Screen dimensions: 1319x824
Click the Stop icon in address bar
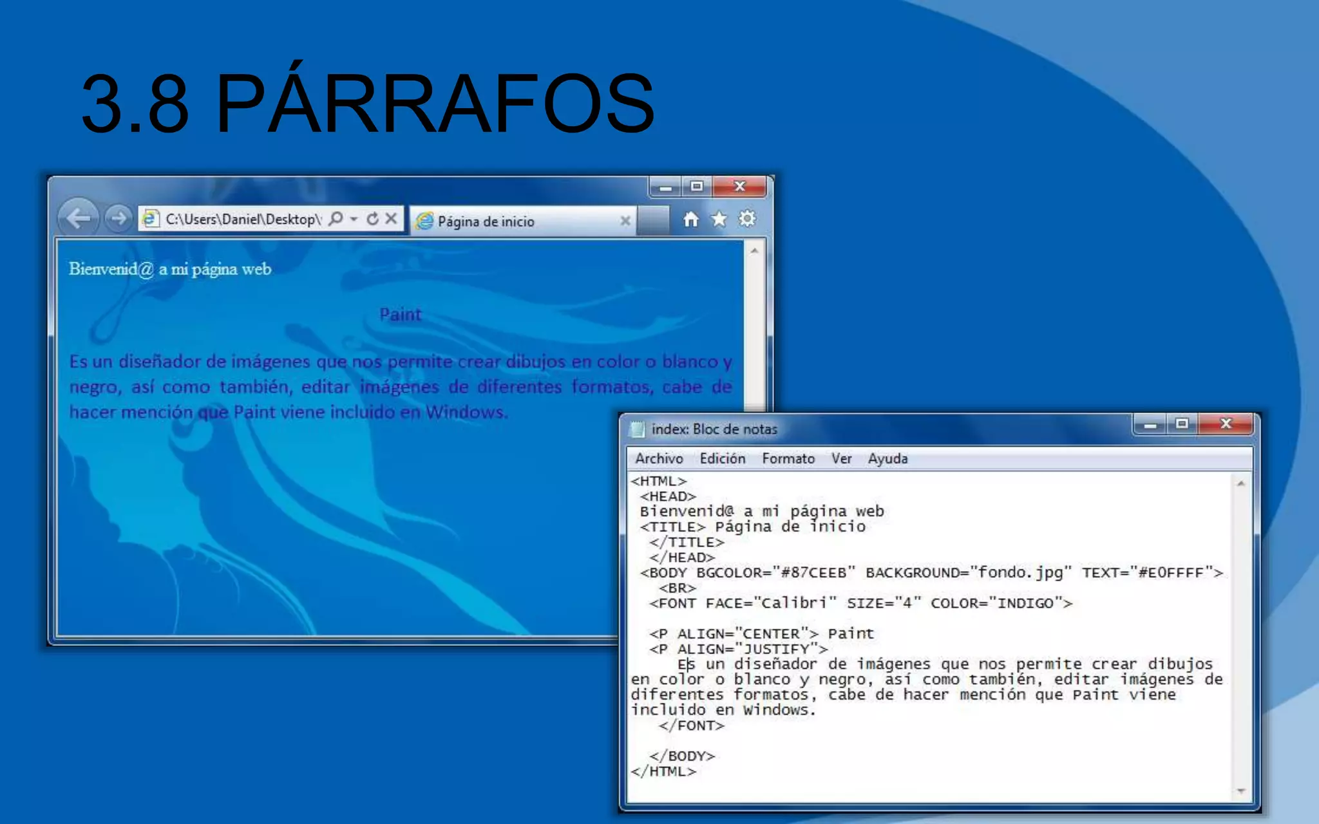(391, 219)
